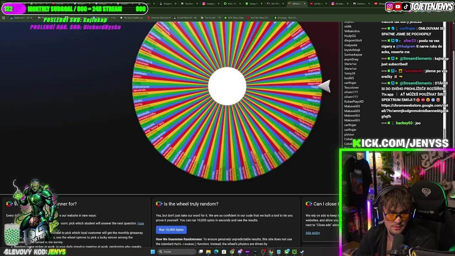Select HudyGG in the entries list
Image resolution: width=455 pixels, height=256 pixels.
[350, 36]
